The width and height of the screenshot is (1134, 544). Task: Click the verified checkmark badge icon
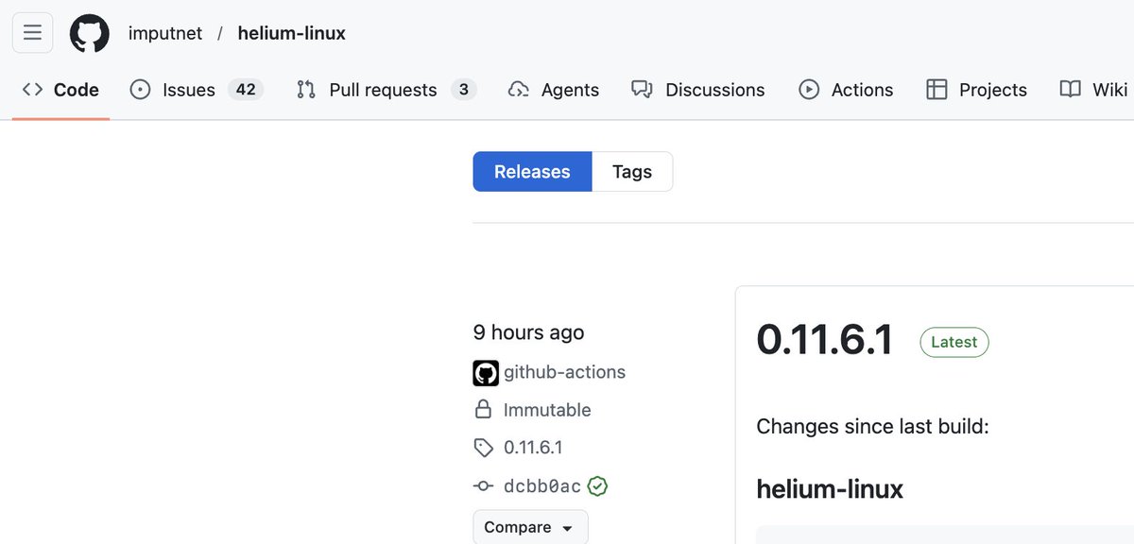point(597,486)
